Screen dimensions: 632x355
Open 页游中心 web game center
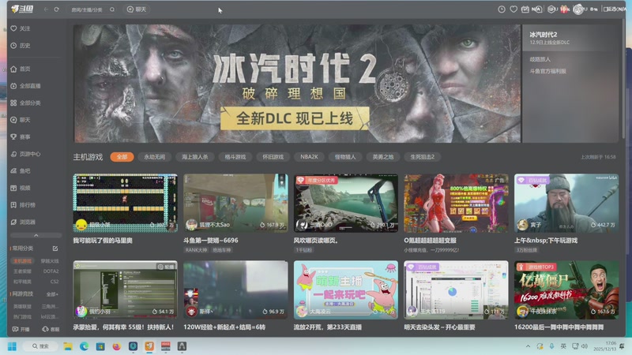tap(25, 154)
